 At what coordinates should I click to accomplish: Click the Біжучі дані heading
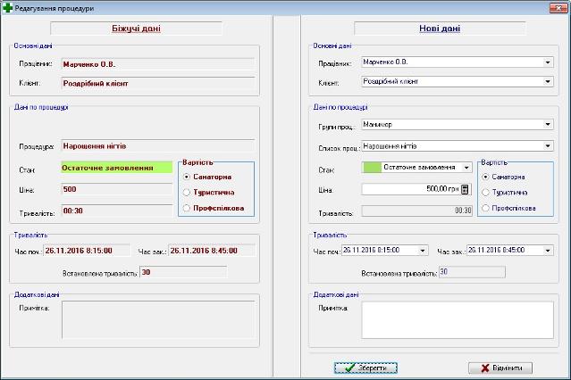point(136,29)
